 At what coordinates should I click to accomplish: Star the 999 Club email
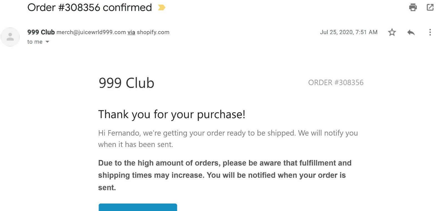[x=392, y=32]
